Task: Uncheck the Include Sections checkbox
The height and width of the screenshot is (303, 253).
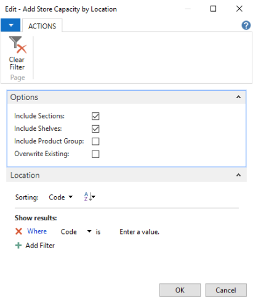Action: tap(95, 116)
